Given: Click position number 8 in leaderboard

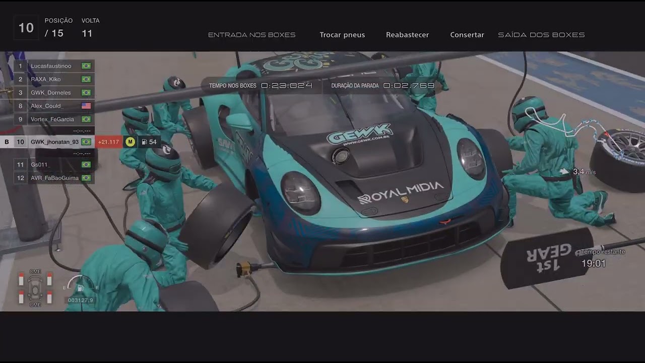Looking at the screenshot, I should tap(20, 106).
